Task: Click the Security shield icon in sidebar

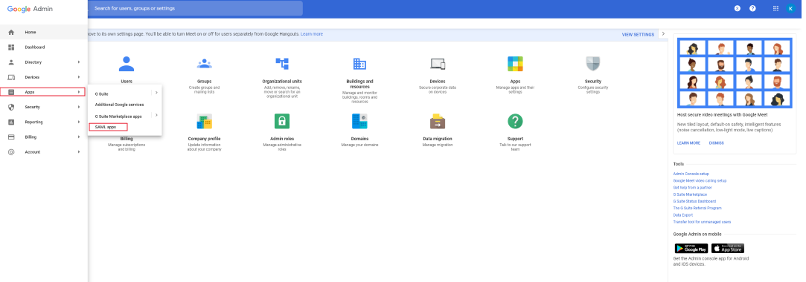Action: pyautogui.click(x=11, y=107)
